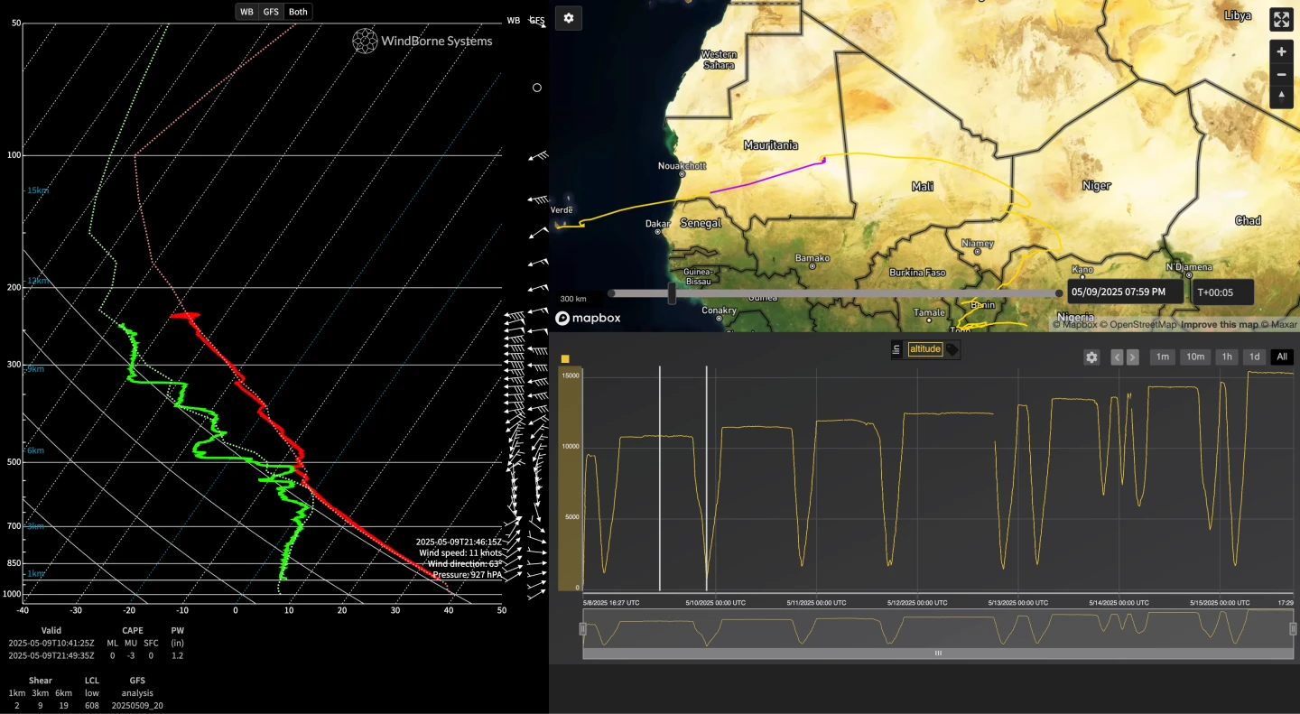
Task: Click the WindBorne Systems logo
Action: (x=422, y=41)
